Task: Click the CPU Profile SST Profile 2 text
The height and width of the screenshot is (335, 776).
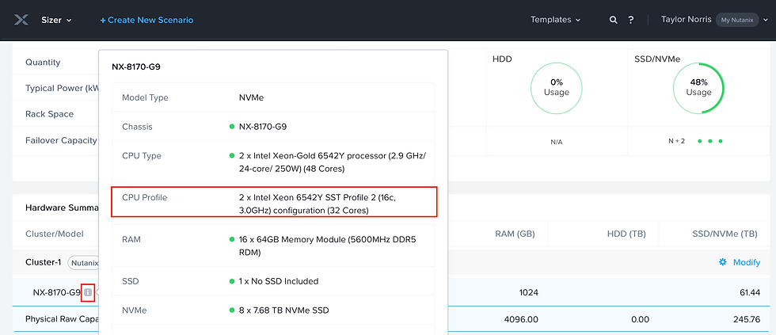Action: [x=318, y=204]
